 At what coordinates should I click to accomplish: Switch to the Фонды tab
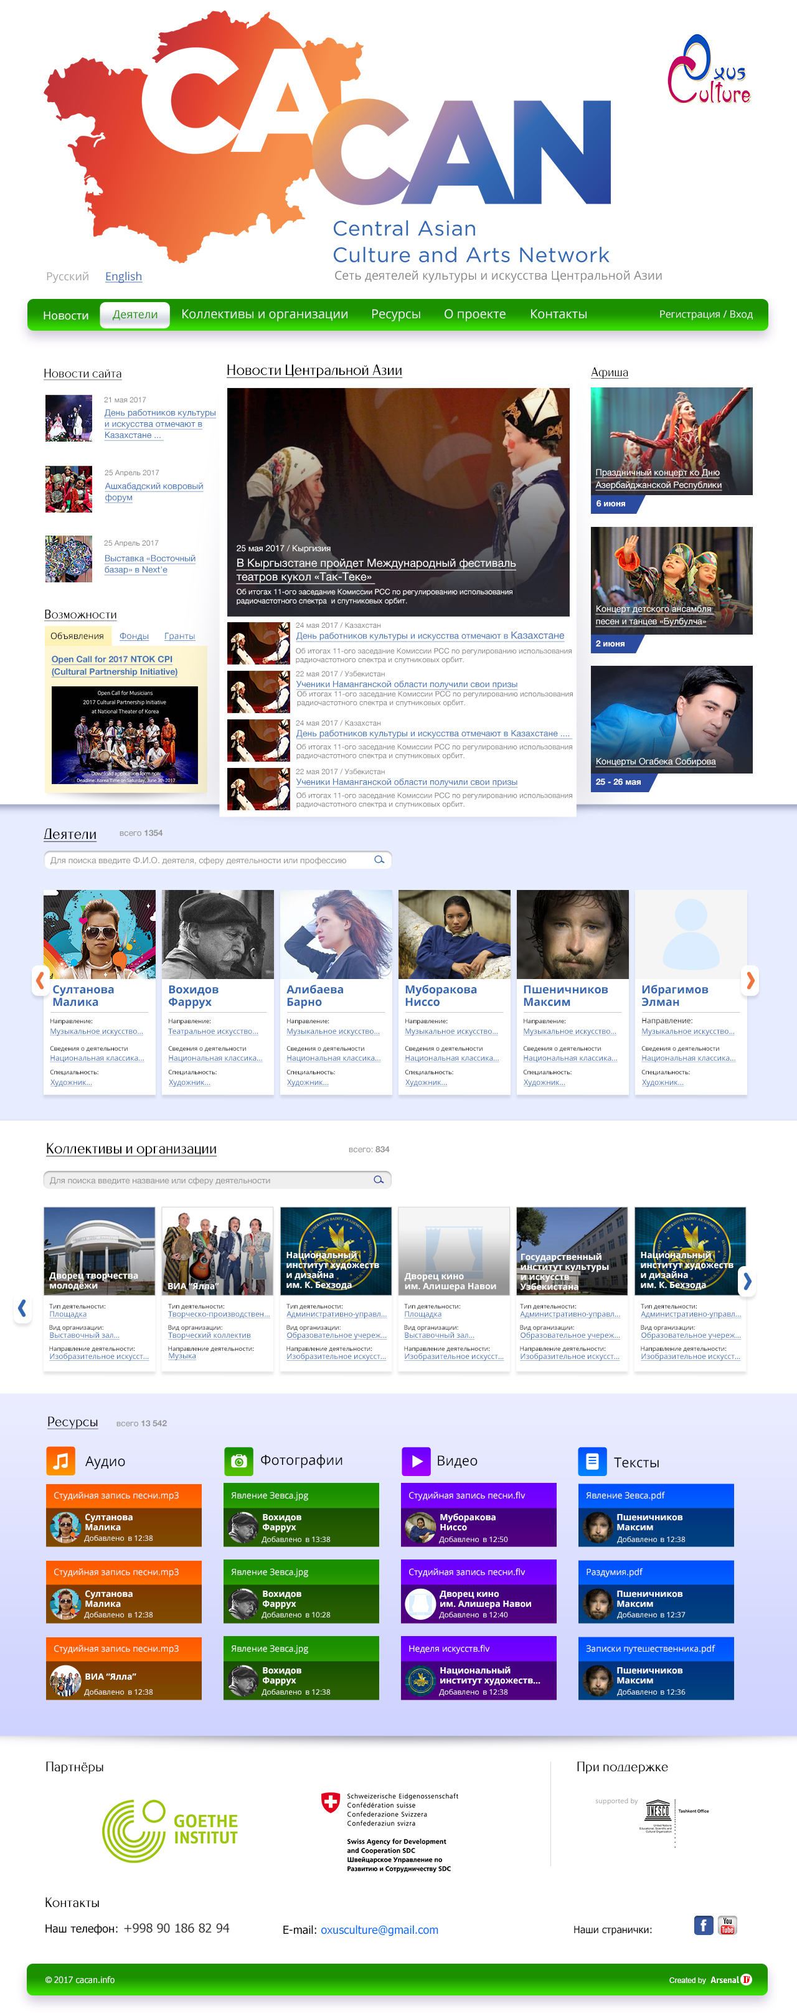(x=134, y=637)
